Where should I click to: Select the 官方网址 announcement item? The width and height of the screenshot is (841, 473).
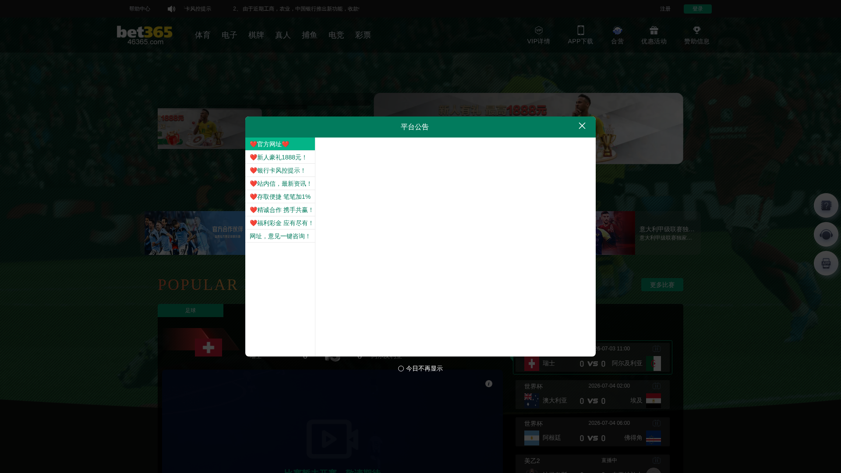[x=280, y=144]
